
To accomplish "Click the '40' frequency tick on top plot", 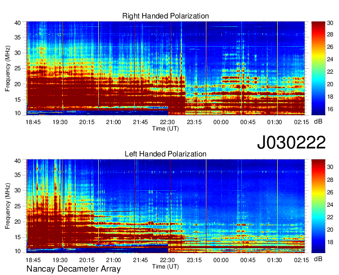I will coord(17,23).
